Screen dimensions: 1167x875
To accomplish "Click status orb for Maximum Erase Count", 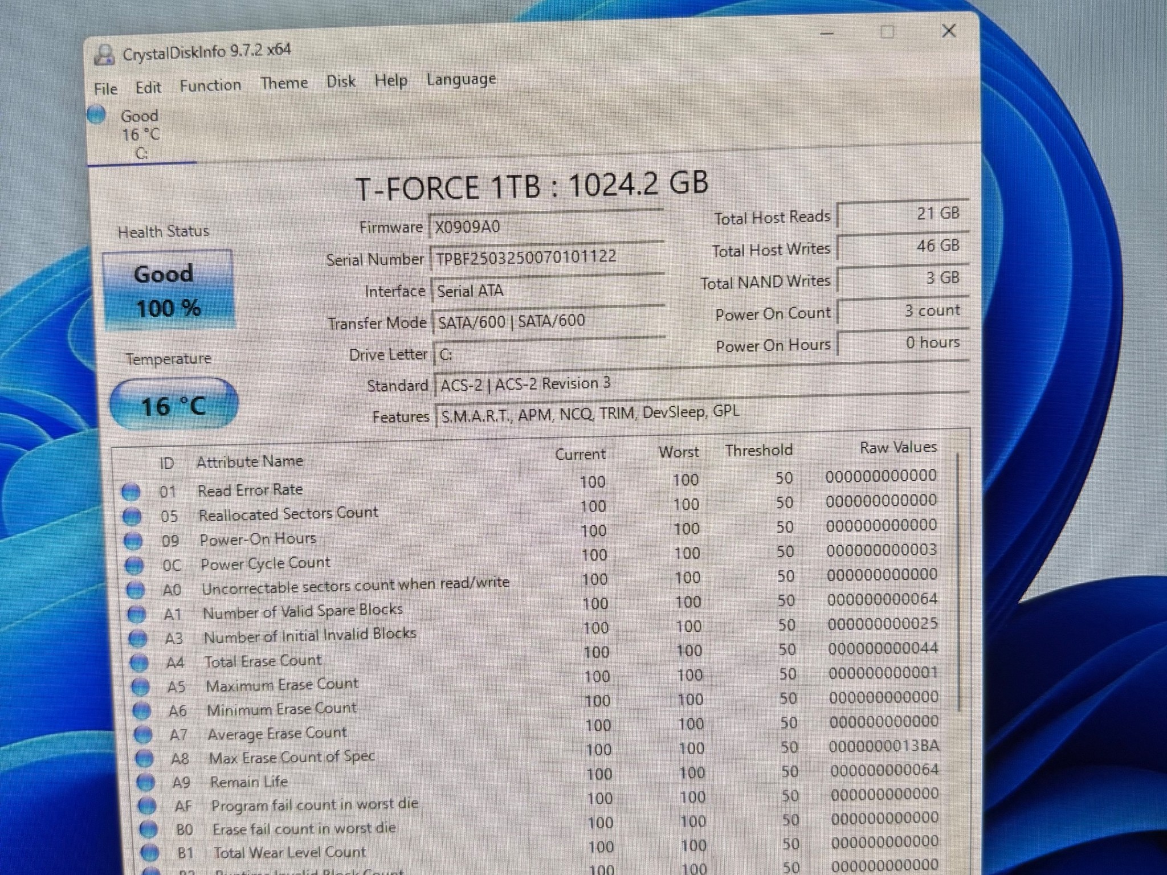I will coord(140,687).
